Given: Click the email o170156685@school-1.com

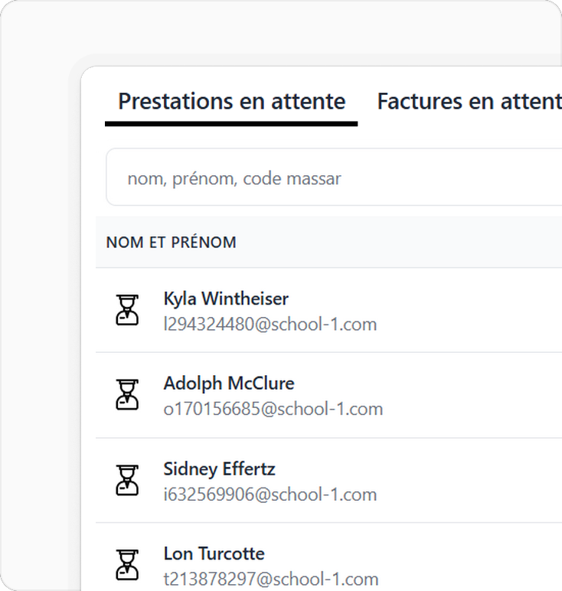Looking at the screenshot, I should click(x=273, y=409).
